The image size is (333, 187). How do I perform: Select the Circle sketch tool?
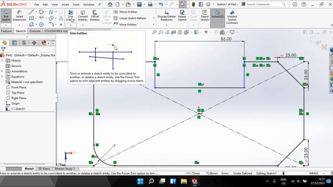tap(41, 12)
